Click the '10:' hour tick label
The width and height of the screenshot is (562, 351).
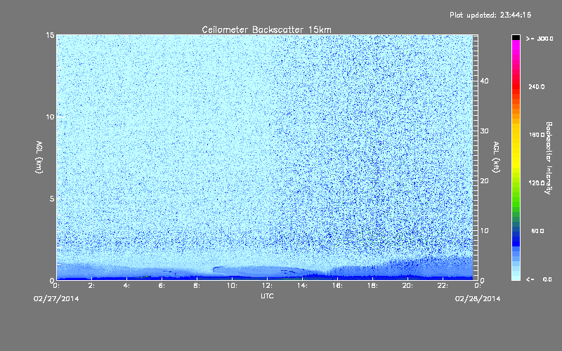coord(232,286)
